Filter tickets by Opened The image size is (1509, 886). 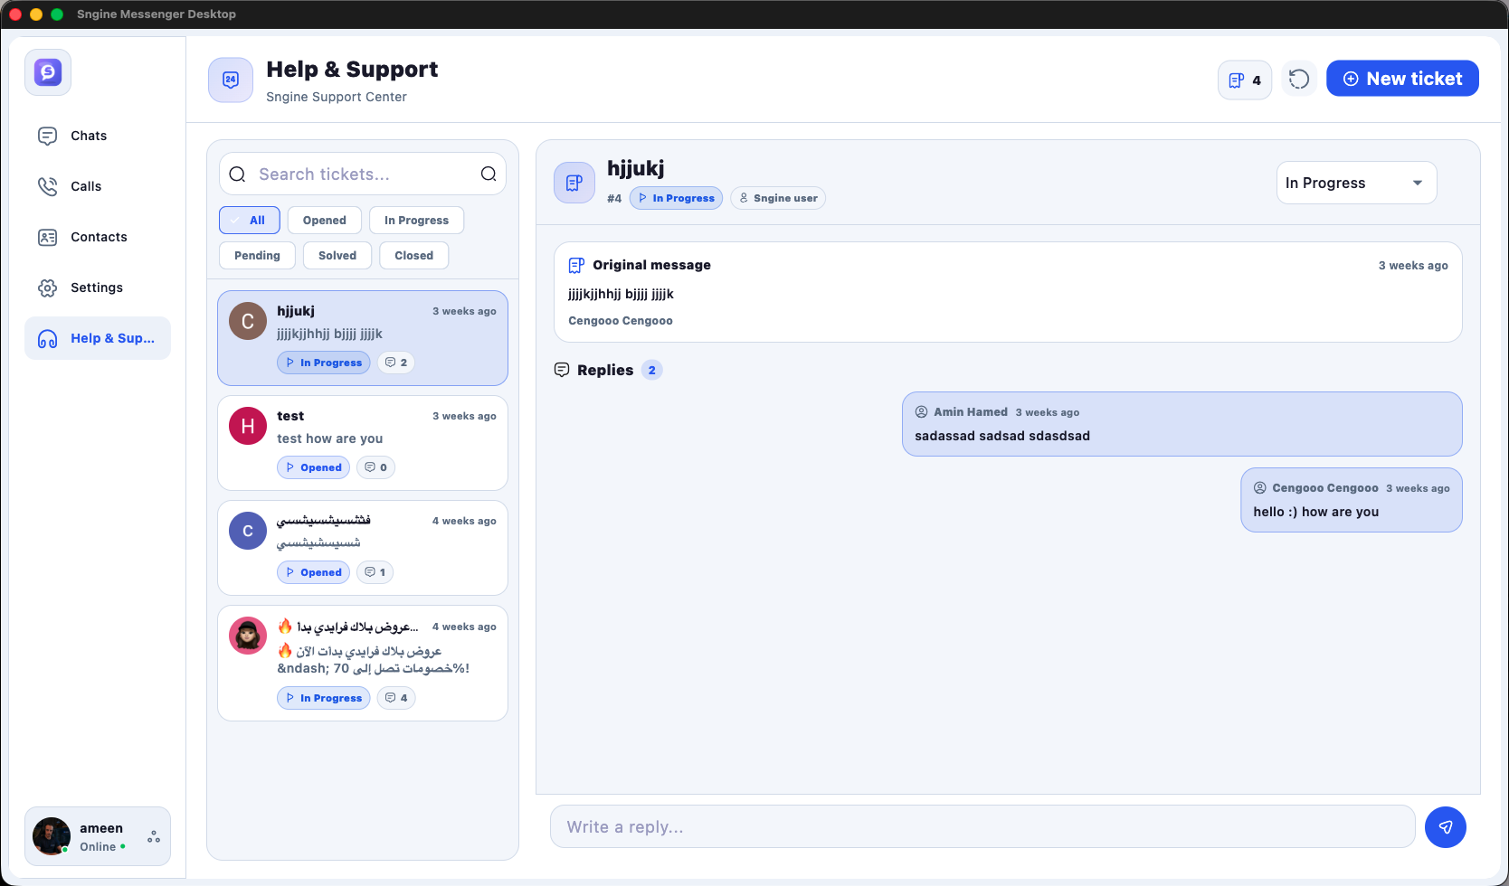(325, 221)
